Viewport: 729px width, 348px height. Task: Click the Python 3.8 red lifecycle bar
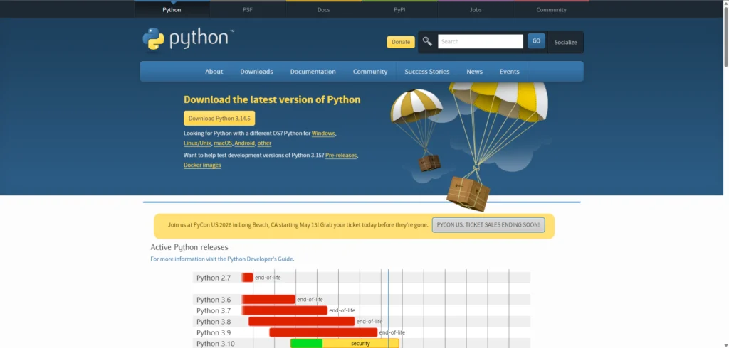tap(301, 321)
